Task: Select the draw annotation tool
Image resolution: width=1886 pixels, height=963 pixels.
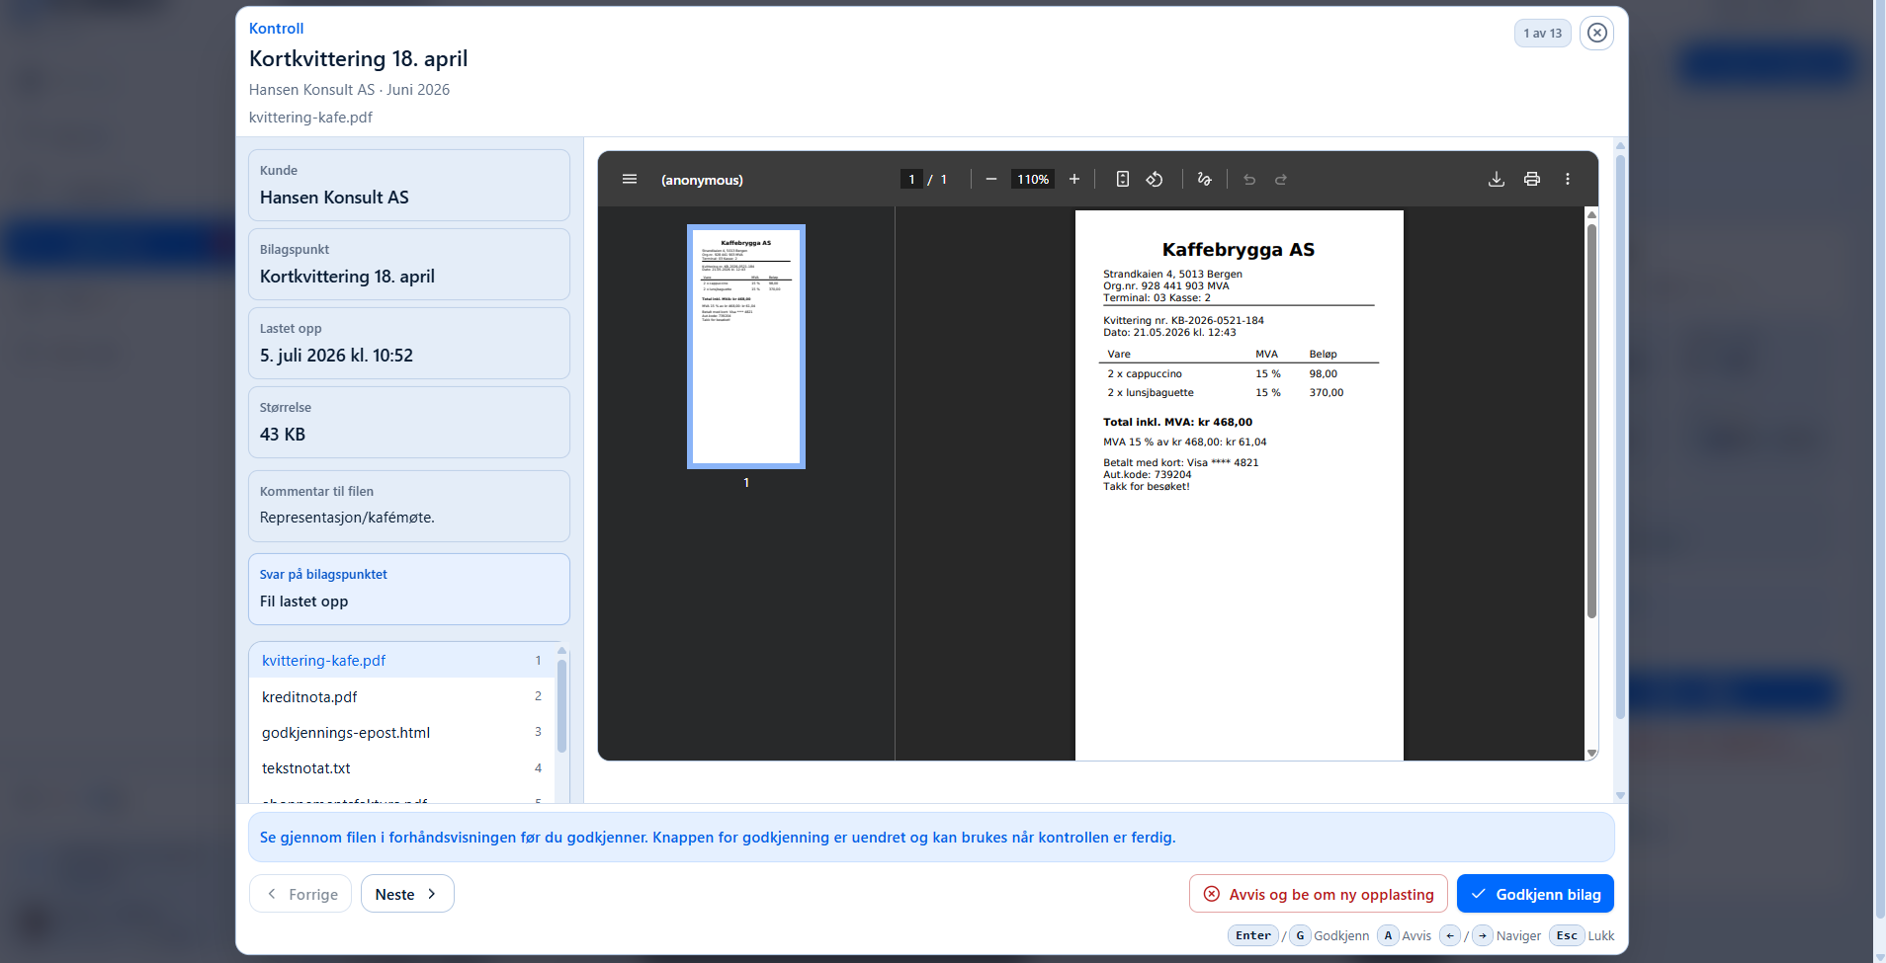Action: [1204, 179]
